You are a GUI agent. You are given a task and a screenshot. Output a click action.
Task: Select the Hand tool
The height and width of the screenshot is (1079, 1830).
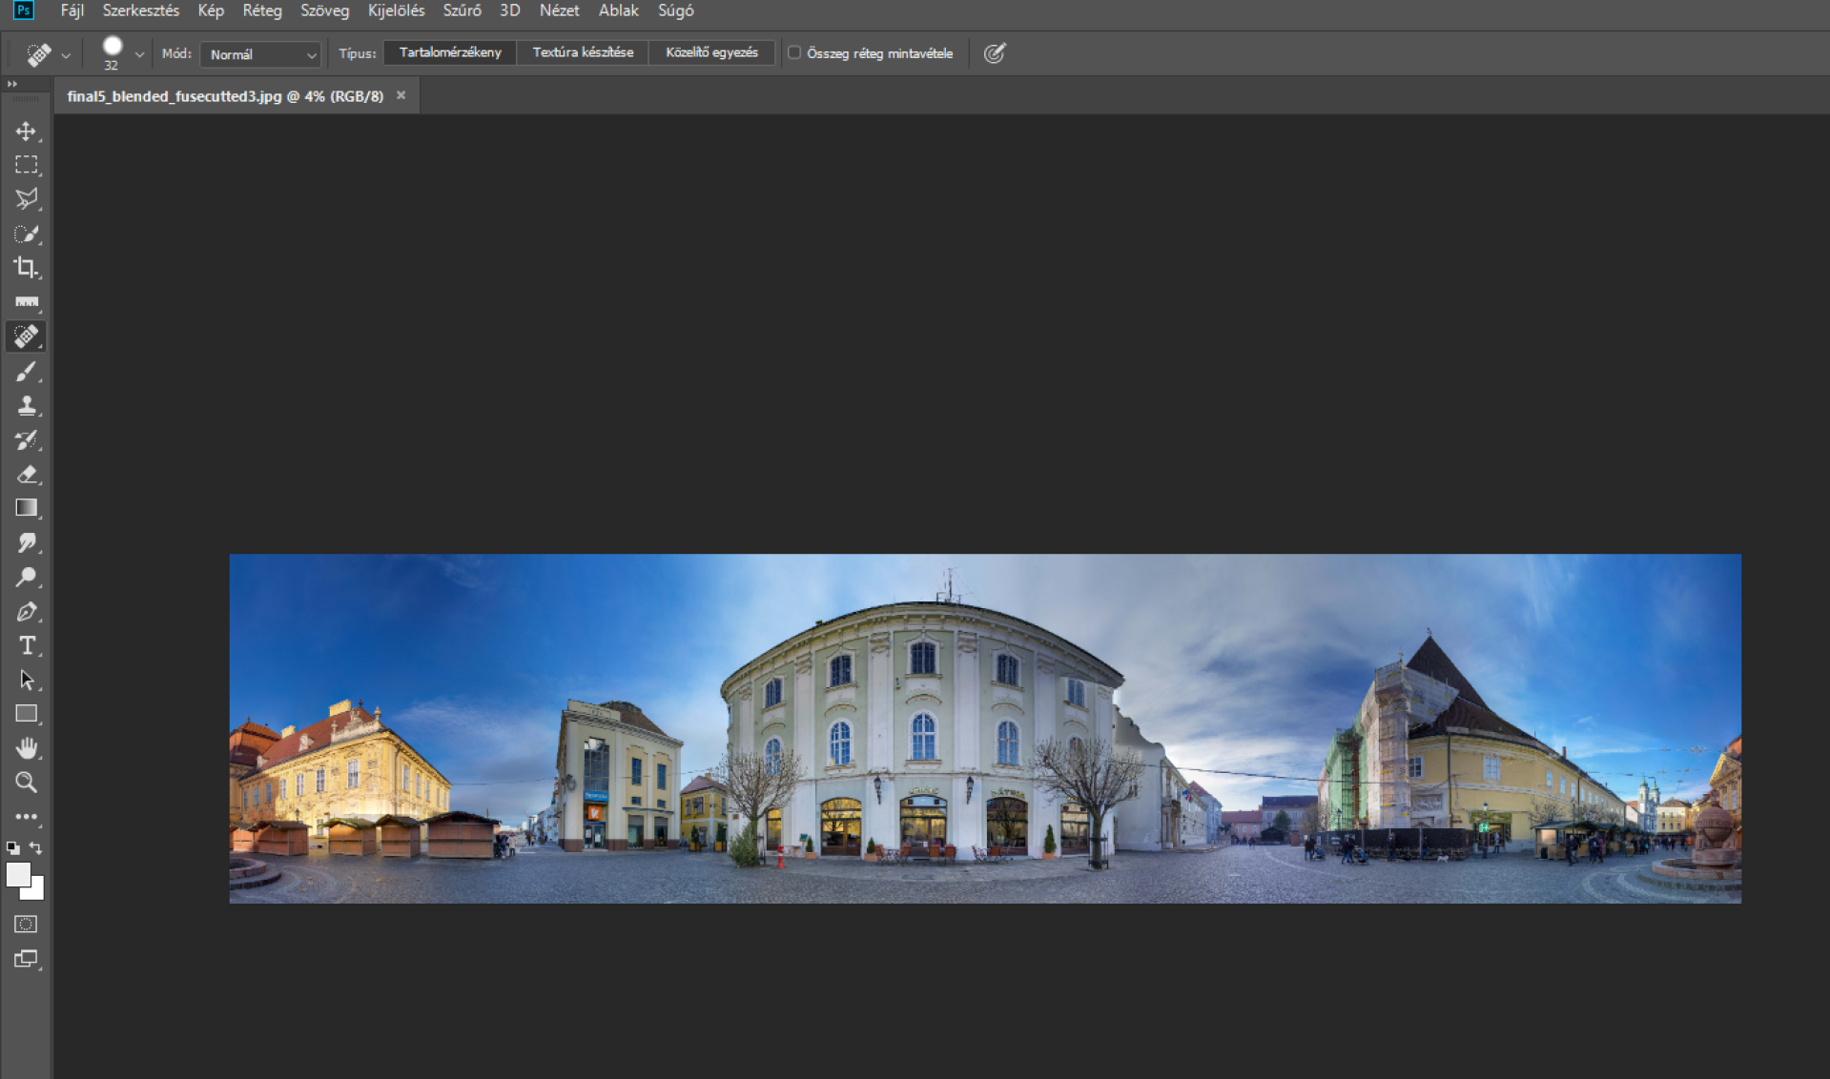(26, 748)
